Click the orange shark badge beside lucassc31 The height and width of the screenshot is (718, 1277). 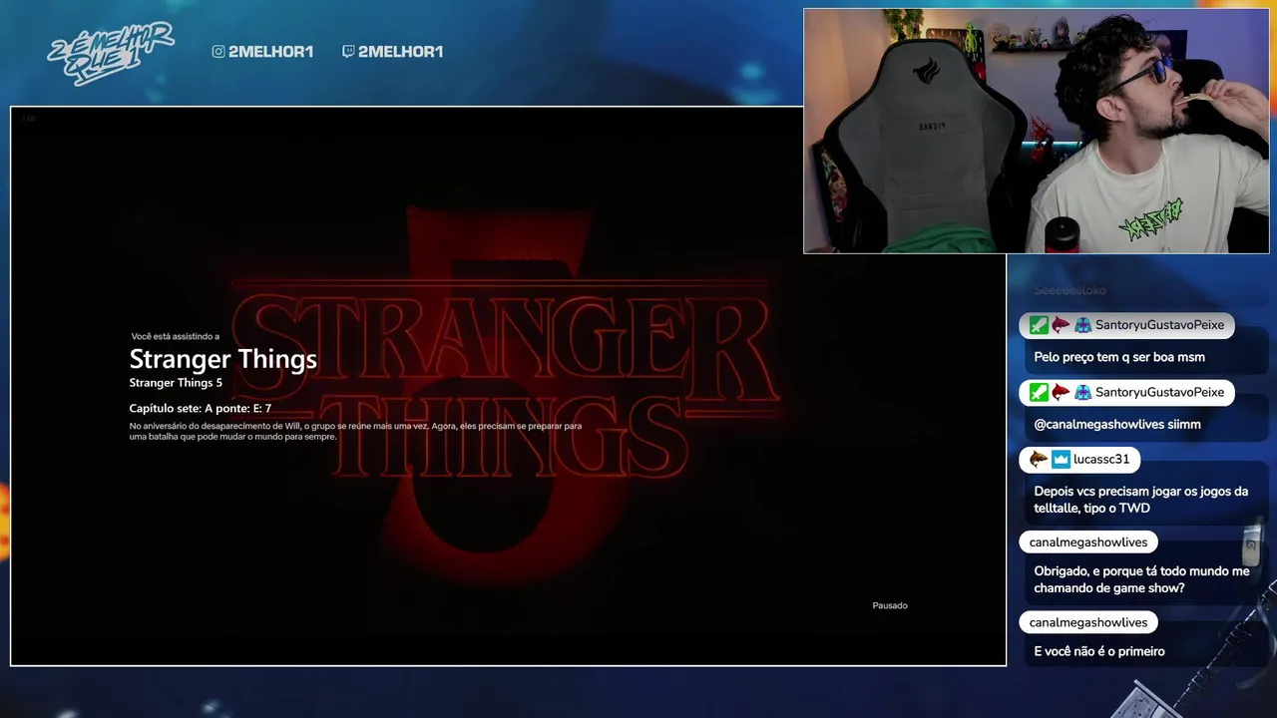click(1039, 460)
